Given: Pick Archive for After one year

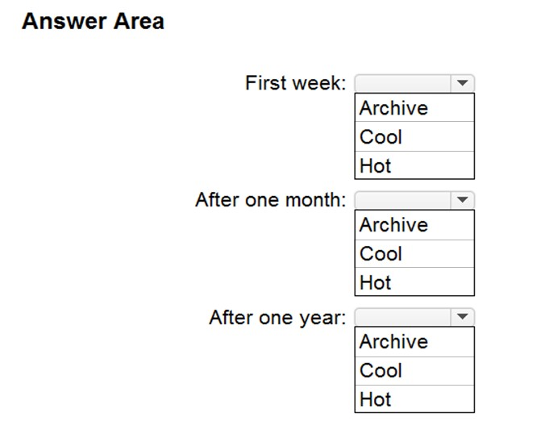Looking at the screenshot, I should tap(393, 342).
